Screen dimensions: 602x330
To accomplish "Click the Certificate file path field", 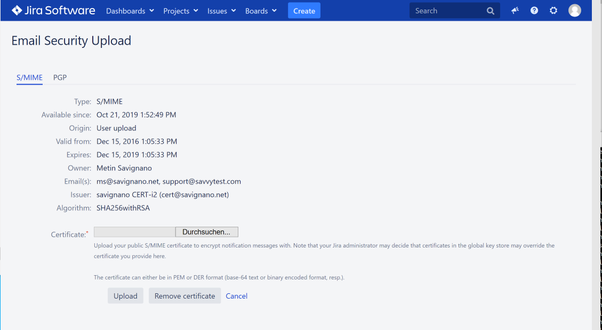I will [x=134, y=232].
